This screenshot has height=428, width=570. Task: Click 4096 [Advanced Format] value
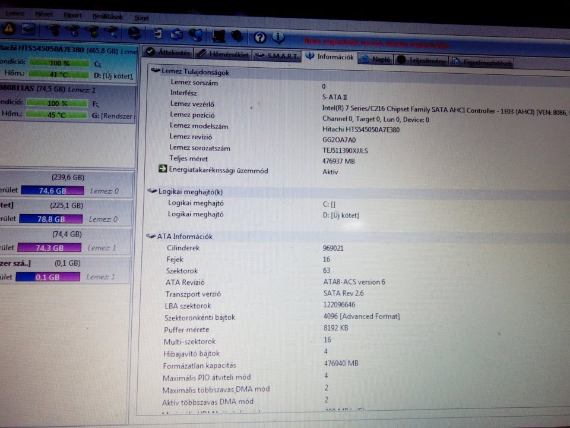362,316
